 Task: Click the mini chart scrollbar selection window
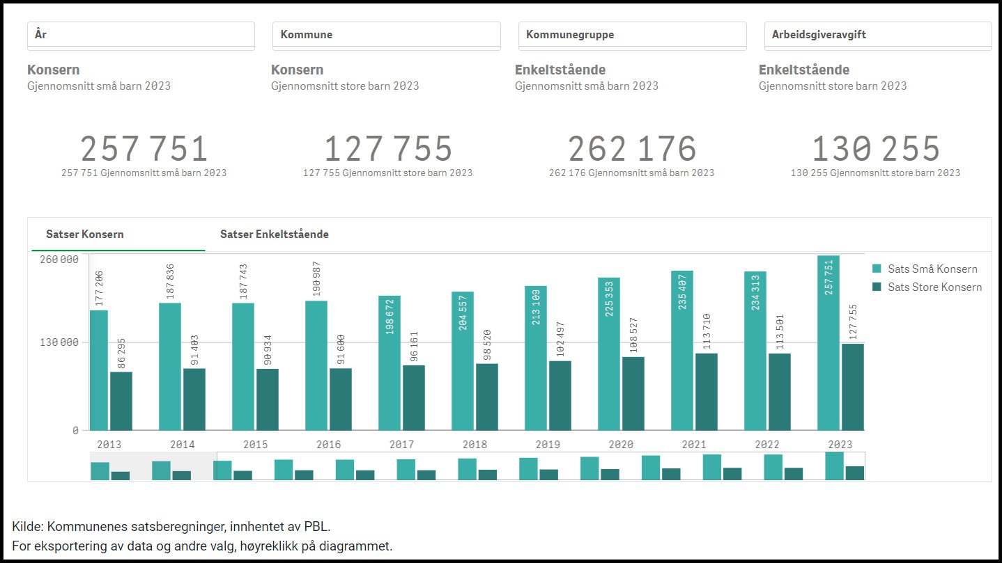click(x=541, y=466)
